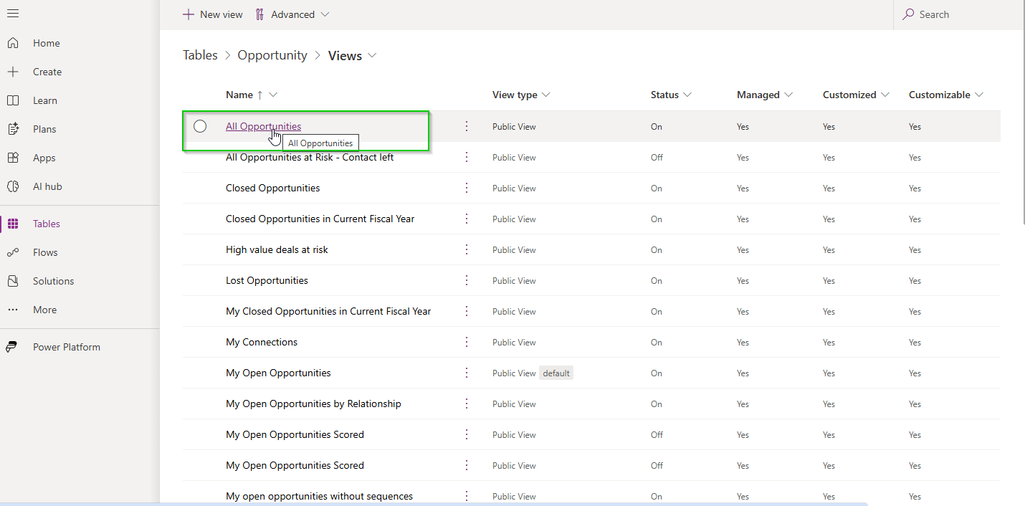Click the hamburger menu icon
Viewport: 1025px width, 506px height.
tap(13, 14)
